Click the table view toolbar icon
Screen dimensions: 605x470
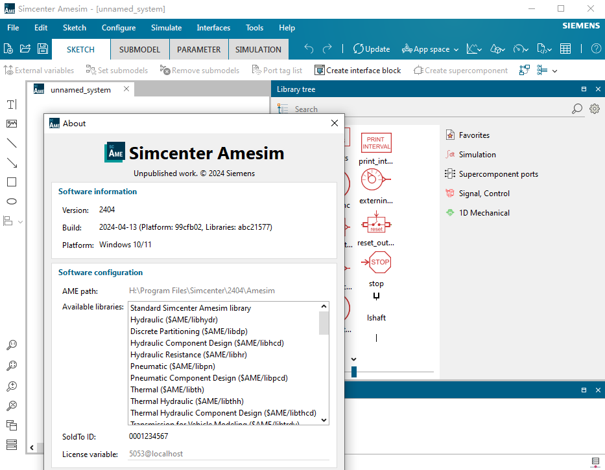tap(565, 49)
